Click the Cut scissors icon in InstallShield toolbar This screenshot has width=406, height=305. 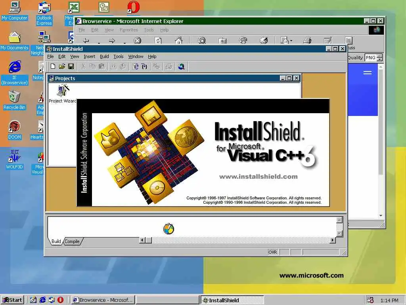(83, 67)
